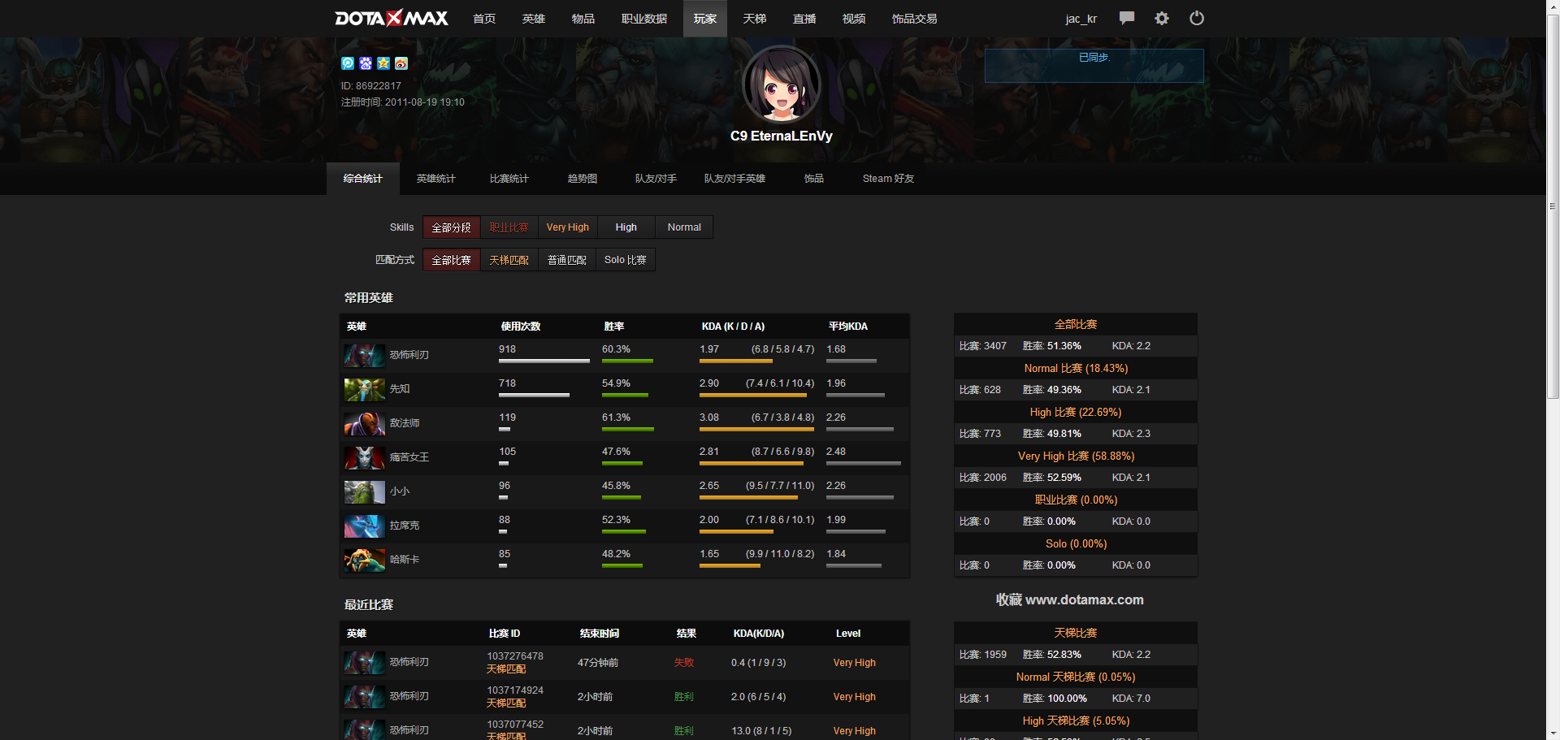Select 普通匹配 match type filter

click(567, 260)
